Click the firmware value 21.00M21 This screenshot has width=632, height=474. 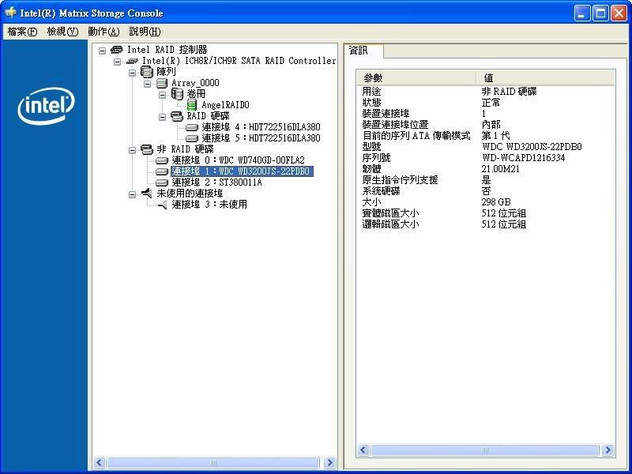coord(500,169)
